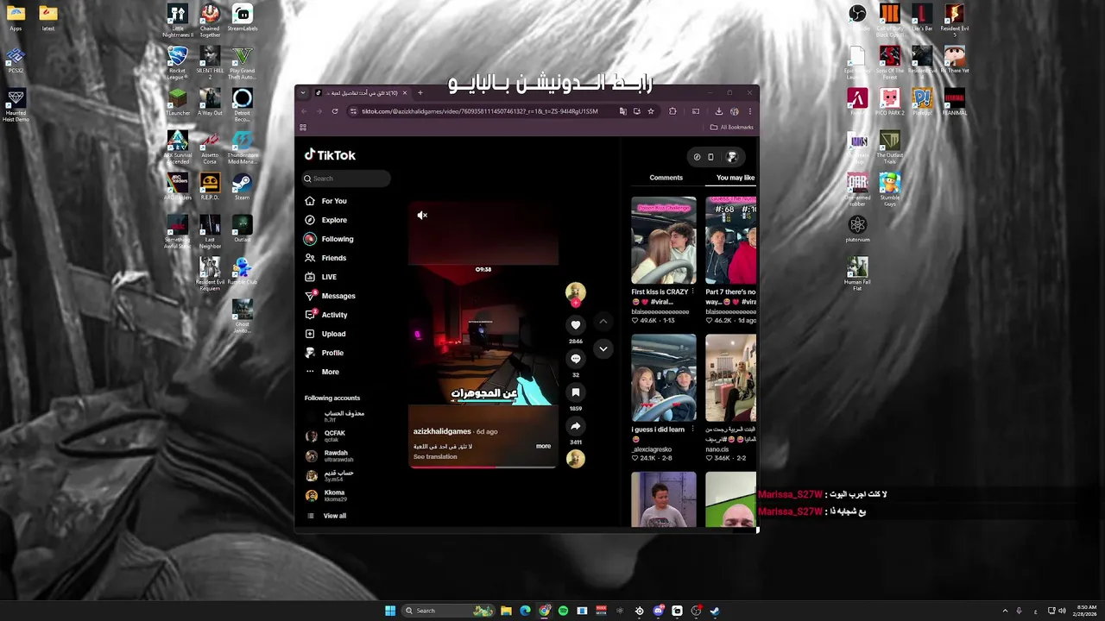The image size is (1105, 621).
Task: Open the video comments bubble icon
Action: [576, 359]
